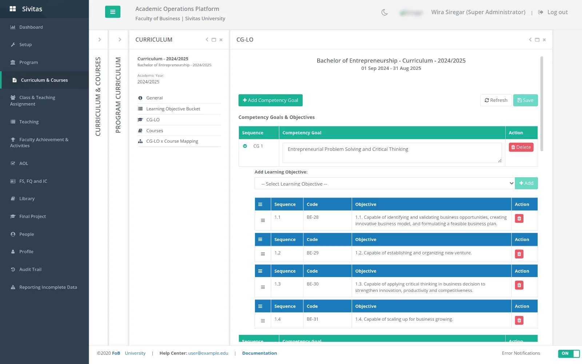
Task: Click the text Curriculum - 2024/2025
Action: coord(163,59)
